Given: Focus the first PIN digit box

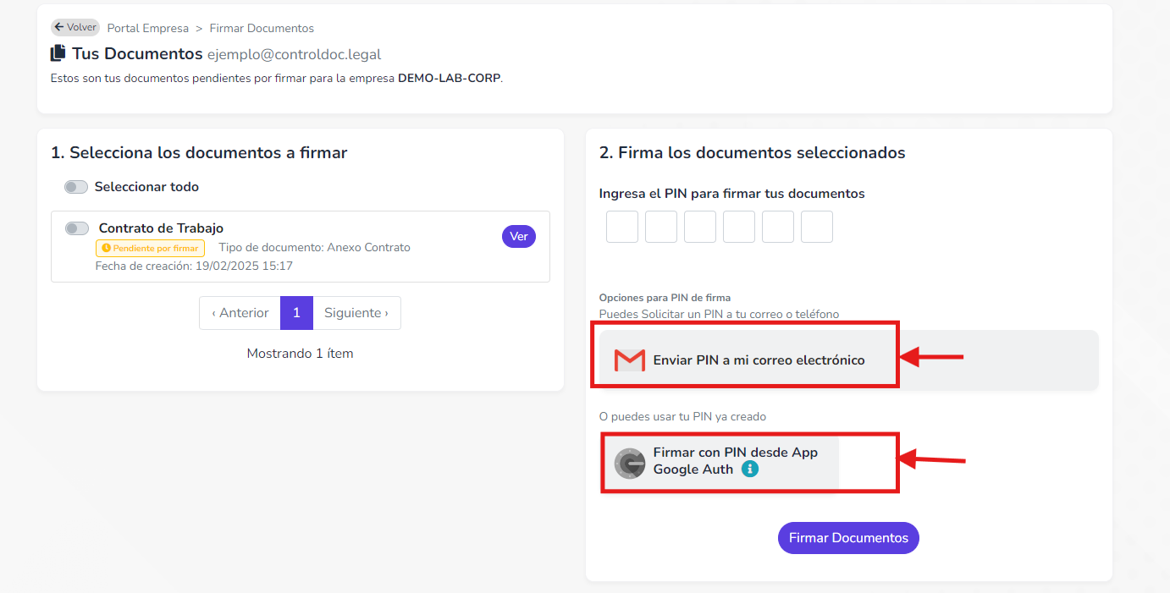Looking at the screenshot, I should tap(622, 227).
